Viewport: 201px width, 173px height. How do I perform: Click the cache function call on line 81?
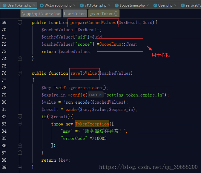(71, 110)
